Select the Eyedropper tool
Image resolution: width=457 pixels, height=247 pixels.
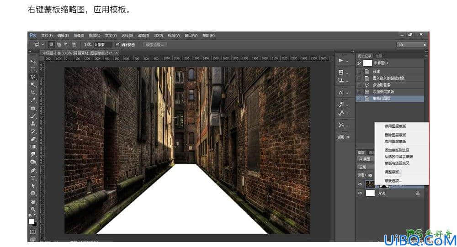(x=33, y=100)
